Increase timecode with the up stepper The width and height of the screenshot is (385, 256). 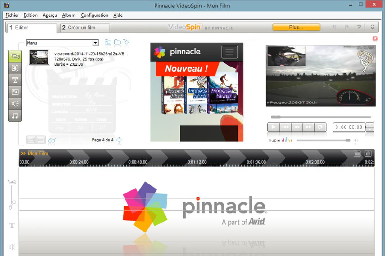(x=370, y=125)
